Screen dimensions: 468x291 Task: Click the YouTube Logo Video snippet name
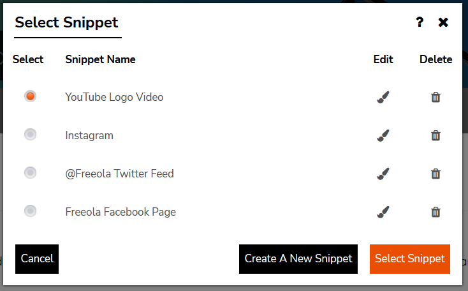click(x=114, y=97)
